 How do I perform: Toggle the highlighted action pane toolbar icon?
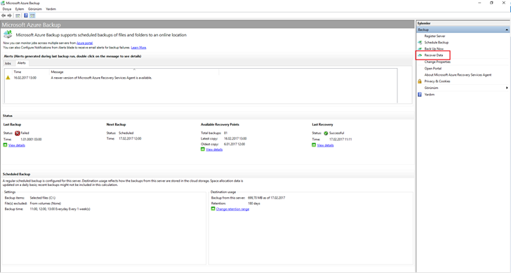tap(32, 15)
